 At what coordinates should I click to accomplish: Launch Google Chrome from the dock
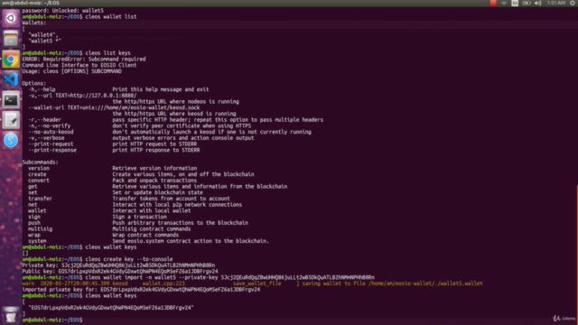click(11, 59)
